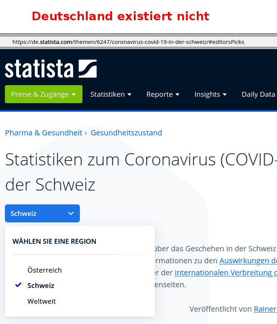
Task: Open the Insights dropdown
Action: tap(210, 94)
